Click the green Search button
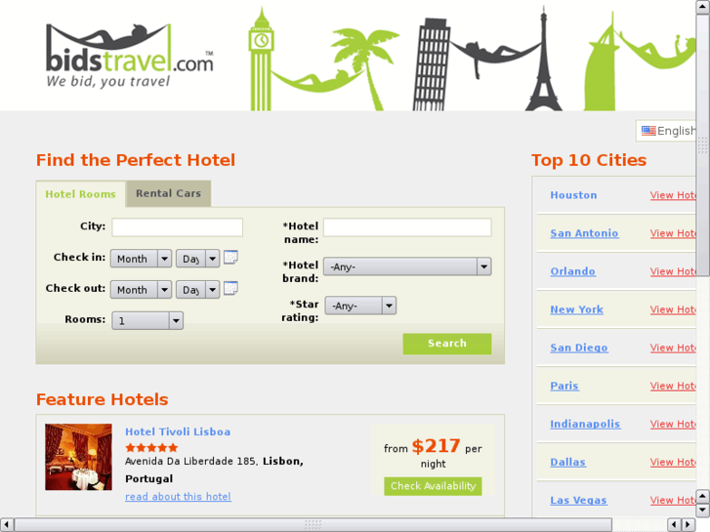 pos(447,344)
